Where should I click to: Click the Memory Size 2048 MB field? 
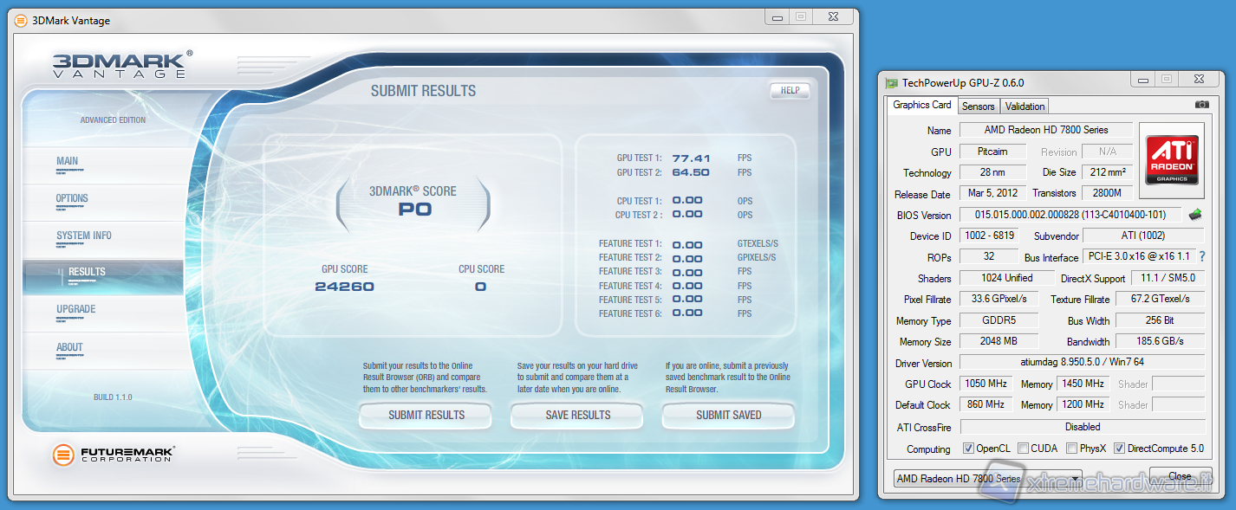click(998, 341)
